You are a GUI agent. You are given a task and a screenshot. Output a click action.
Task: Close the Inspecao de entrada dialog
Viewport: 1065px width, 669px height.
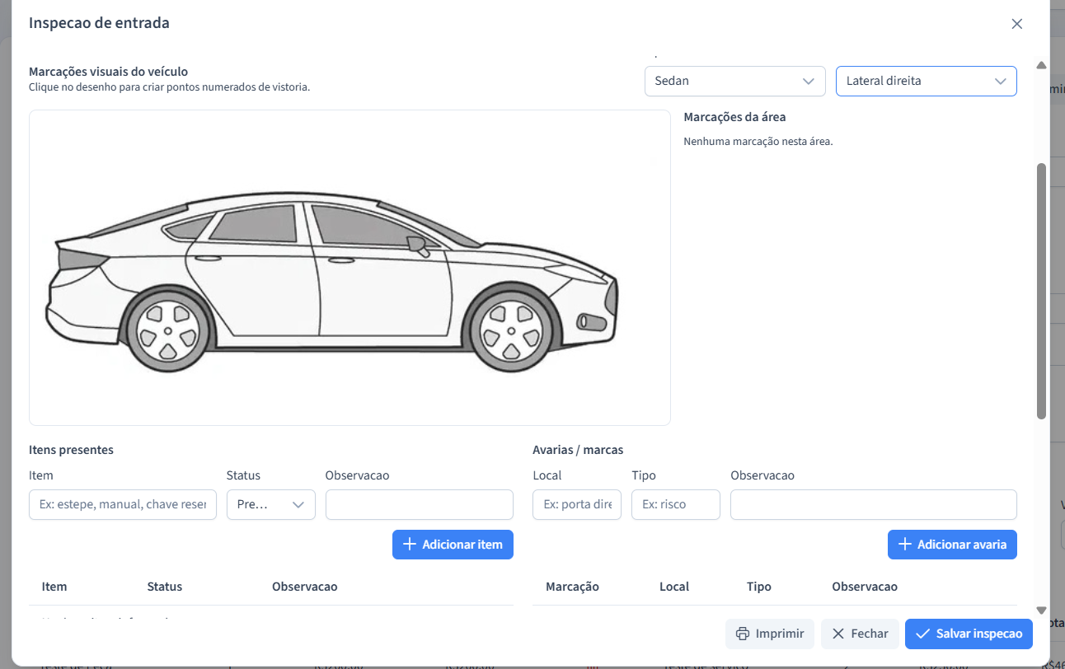point(1016,24)
